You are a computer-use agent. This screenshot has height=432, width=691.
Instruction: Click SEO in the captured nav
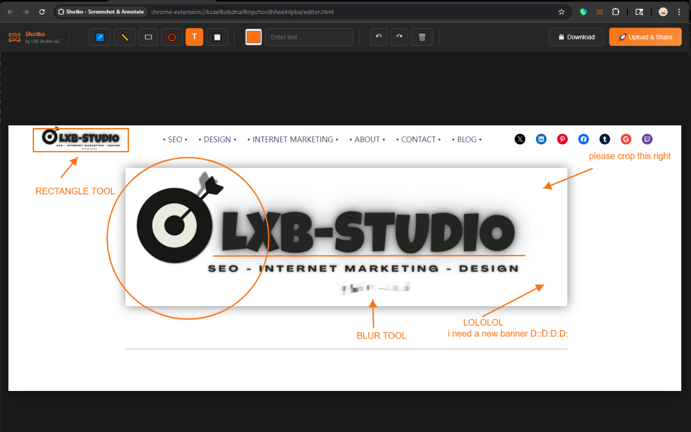[x=175, y=139]
